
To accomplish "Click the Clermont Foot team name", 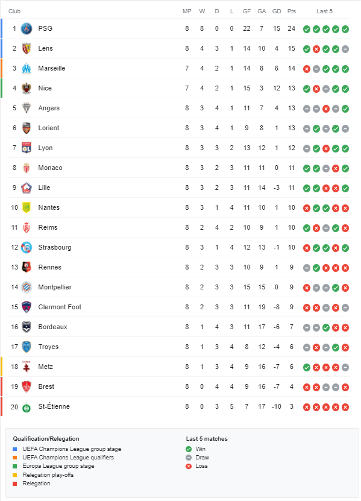I will tap(60, 307).
